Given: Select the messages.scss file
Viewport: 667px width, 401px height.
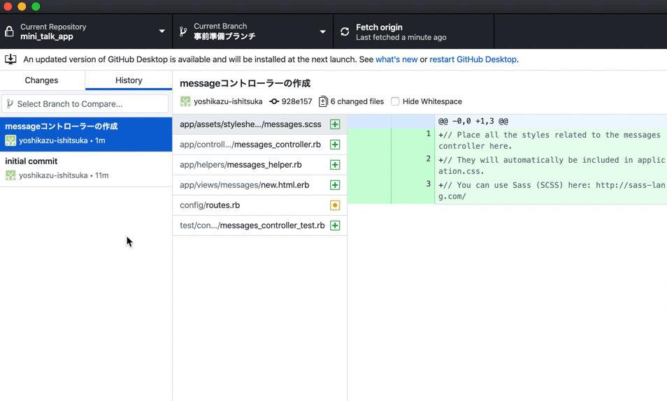Looking at the screenshot, I should click(x=259, y=124).
